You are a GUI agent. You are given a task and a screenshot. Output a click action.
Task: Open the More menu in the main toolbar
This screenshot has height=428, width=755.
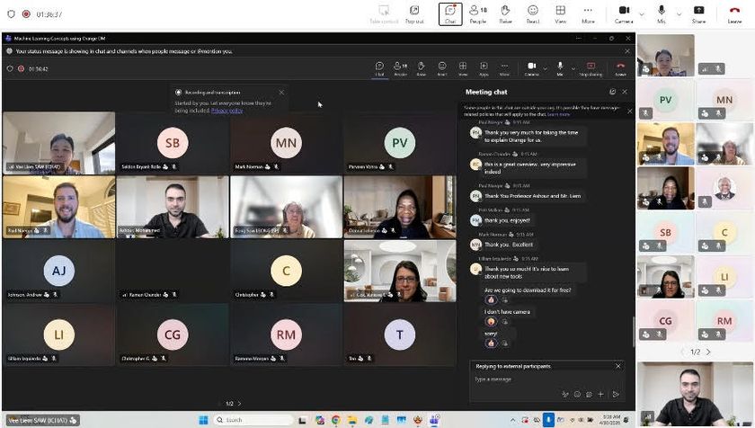[x=588, y=13]
